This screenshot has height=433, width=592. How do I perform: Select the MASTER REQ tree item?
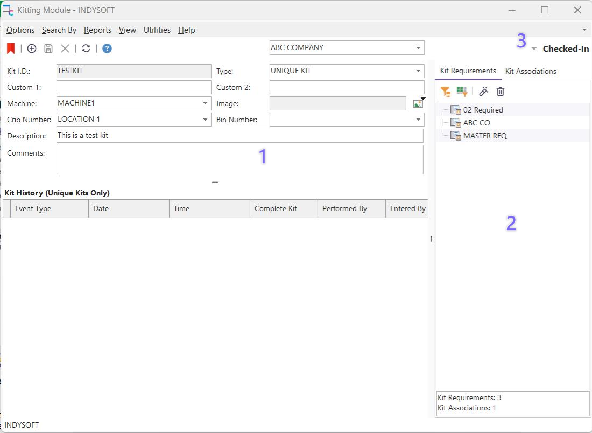484,136
